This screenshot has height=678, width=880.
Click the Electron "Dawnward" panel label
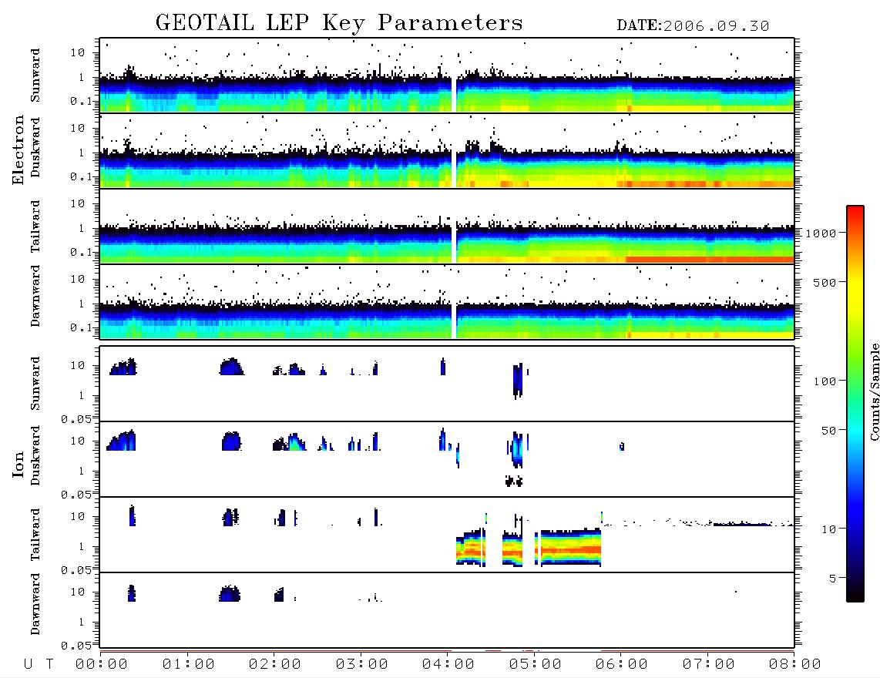click(35, 296)
